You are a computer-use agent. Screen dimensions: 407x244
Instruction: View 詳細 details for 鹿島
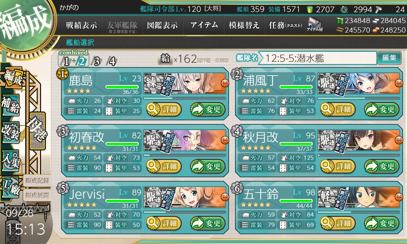click(164, 109)
